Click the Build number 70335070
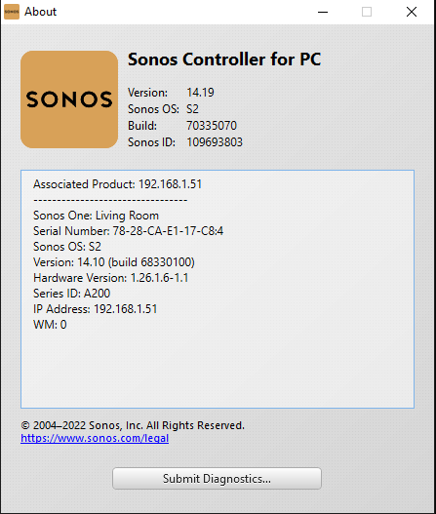Screen dimensions: 436x514 coord(212,126)
